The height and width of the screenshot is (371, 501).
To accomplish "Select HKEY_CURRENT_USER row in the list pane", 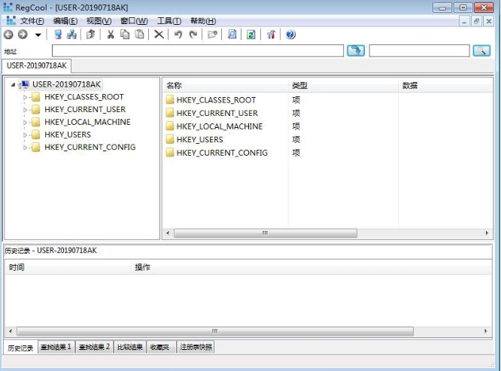I will (217, 113).
